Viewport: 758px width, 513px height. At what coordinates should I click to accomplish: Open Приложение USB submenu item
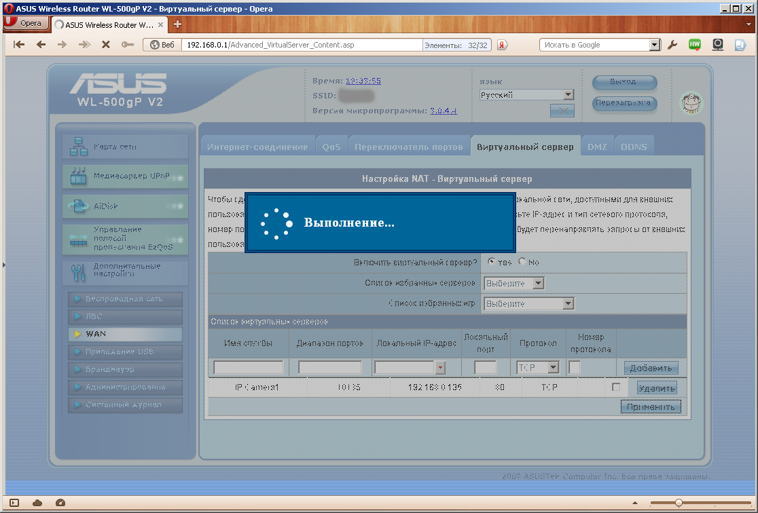[x=126, y=351]
